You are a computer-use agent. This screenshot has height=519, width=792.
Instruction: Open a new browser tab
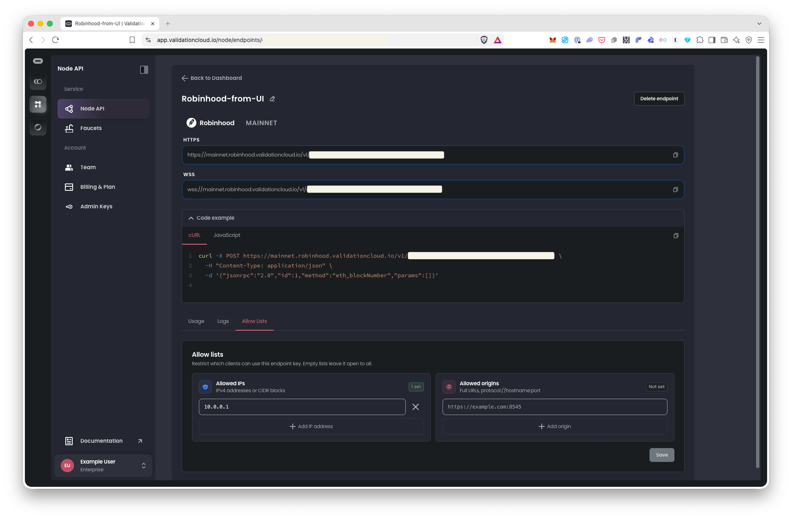168,24
